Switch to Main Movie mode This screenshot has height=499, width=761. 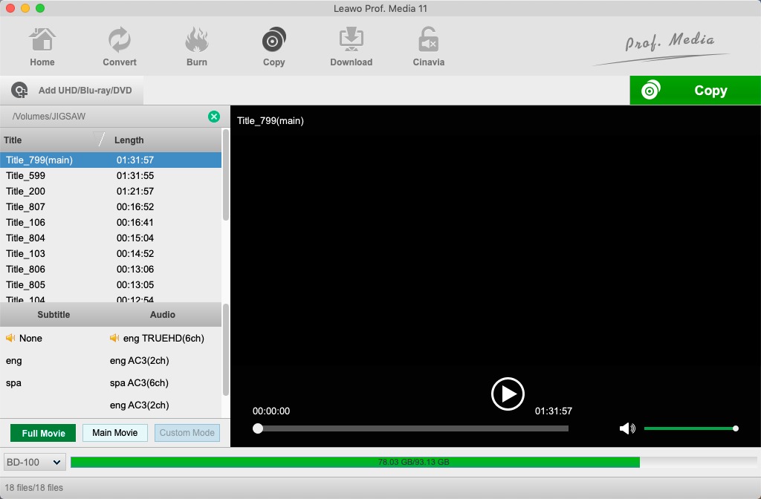(x=114, y=432)
